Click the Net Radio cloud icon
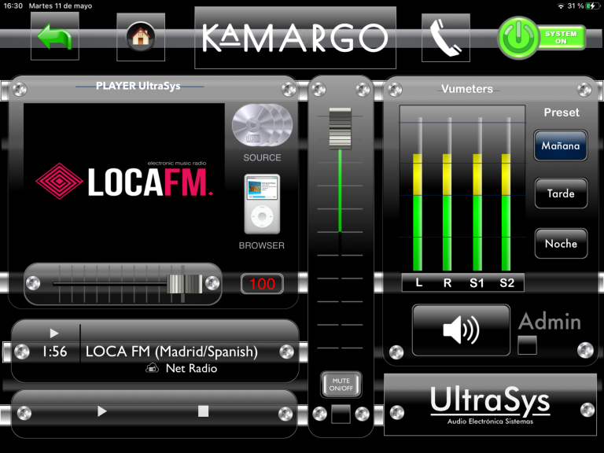 (x=152, y=368)
